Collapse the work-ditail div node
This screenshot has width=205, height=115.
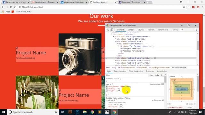[117, 44]
